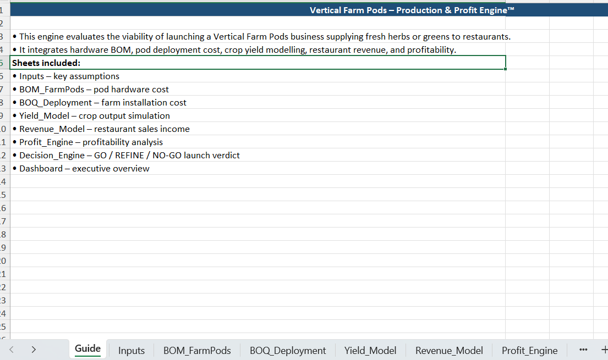Viewport: 608px width, 360px height.
Task: Switch to the Profit_Engine sheet tab
Action: point(530,350)
